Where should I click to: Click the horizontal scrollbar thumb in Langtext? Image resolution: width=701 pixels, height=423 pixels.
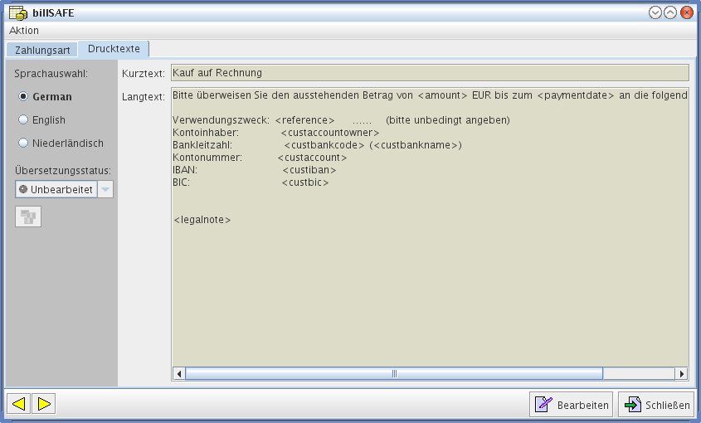pos(394,374)
